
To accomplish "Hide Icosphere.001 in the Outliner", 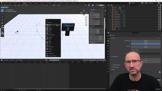I will coord(158,15).
